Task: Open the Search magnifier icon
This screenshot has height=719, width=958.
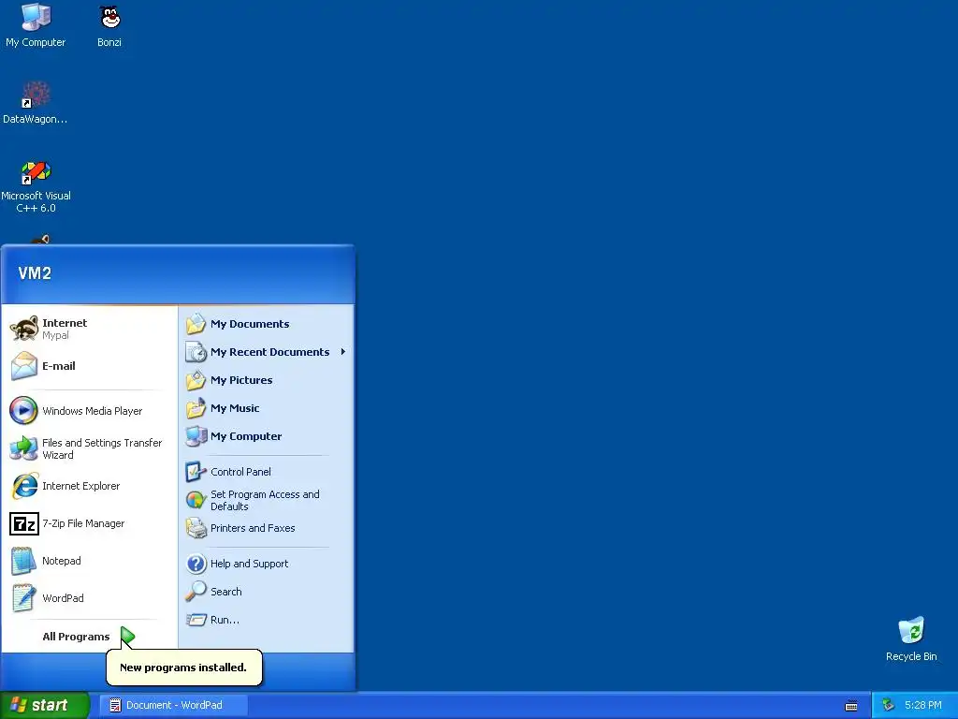Action: pos(196,592)
